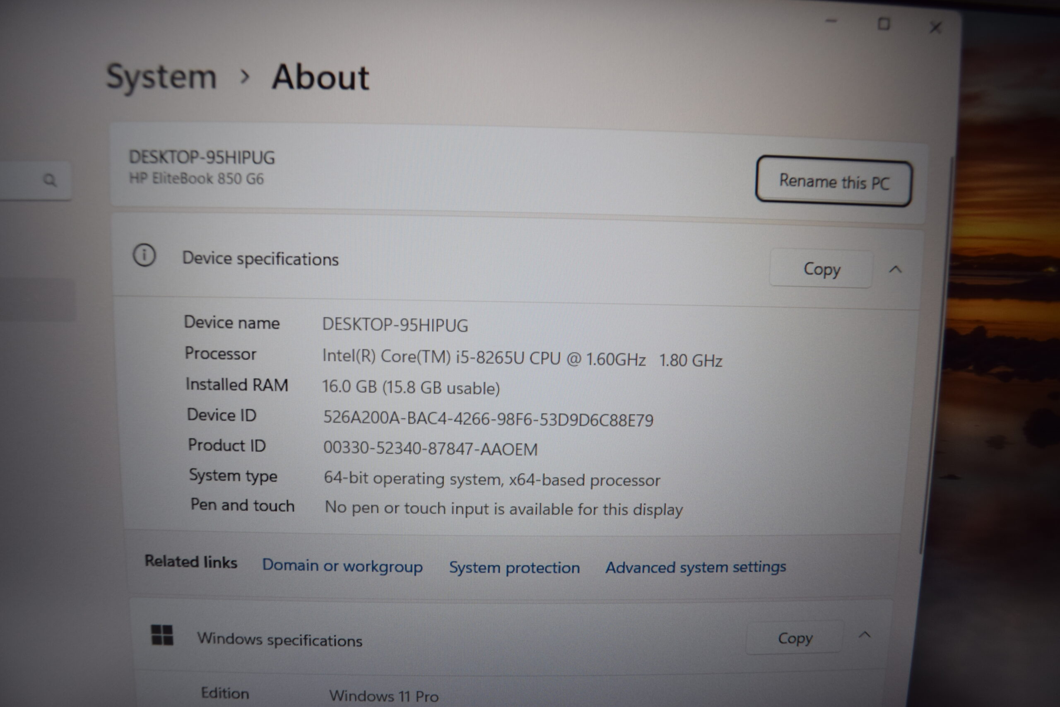Select the Device ID value 526A200A-BAC4

[x=488, y=419]
